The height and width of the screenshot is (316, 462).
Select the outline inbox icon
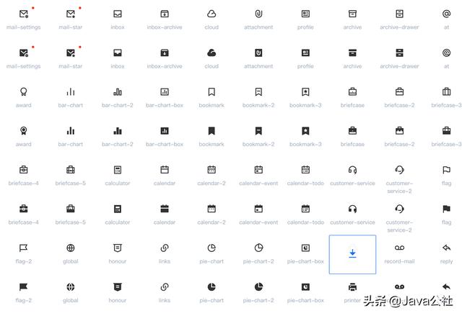point(118,14)
